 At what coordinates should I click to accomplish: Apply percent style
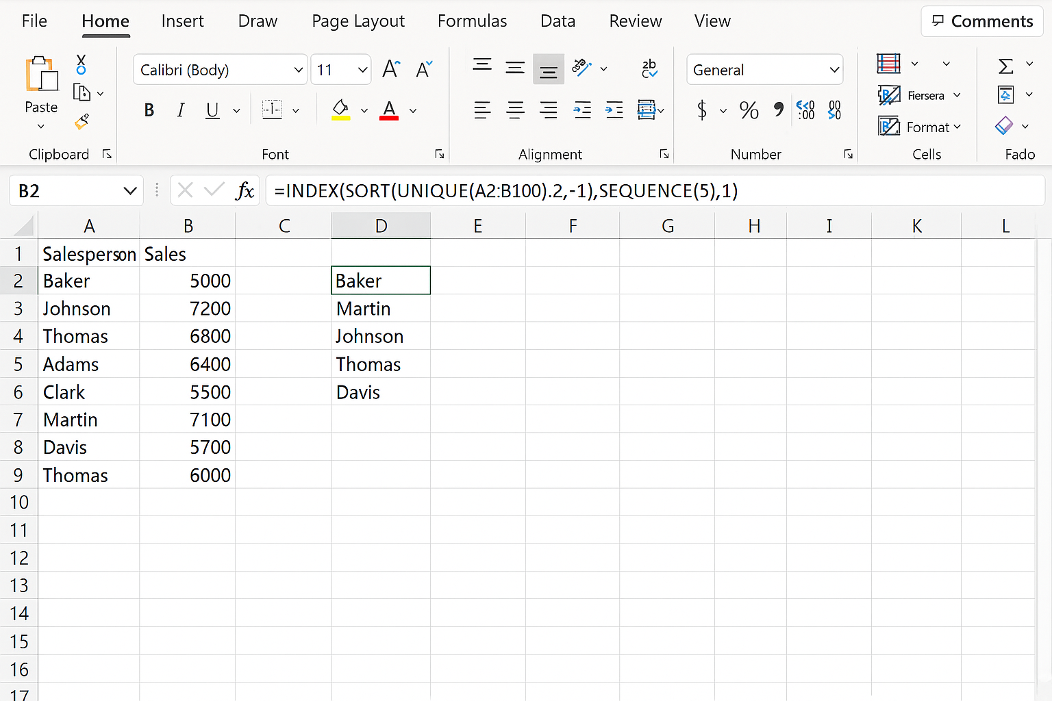click(749, 110)
